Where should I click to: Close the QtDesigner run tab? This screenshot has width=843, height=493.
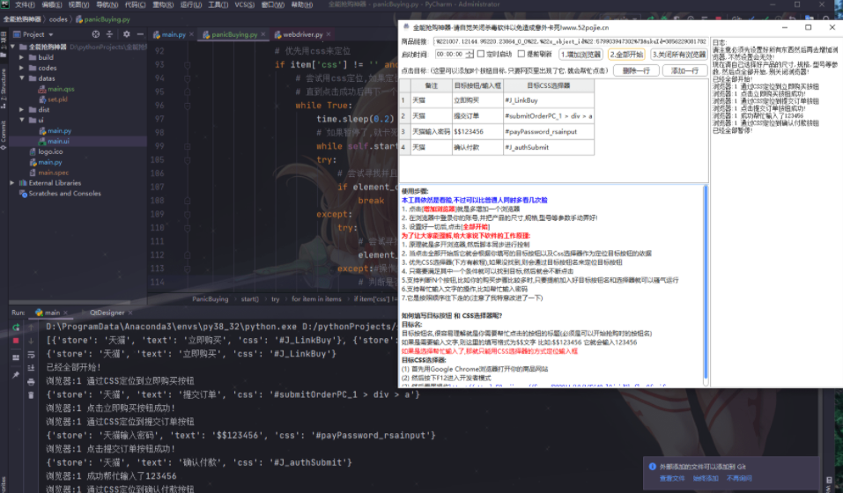click(130, 313)
